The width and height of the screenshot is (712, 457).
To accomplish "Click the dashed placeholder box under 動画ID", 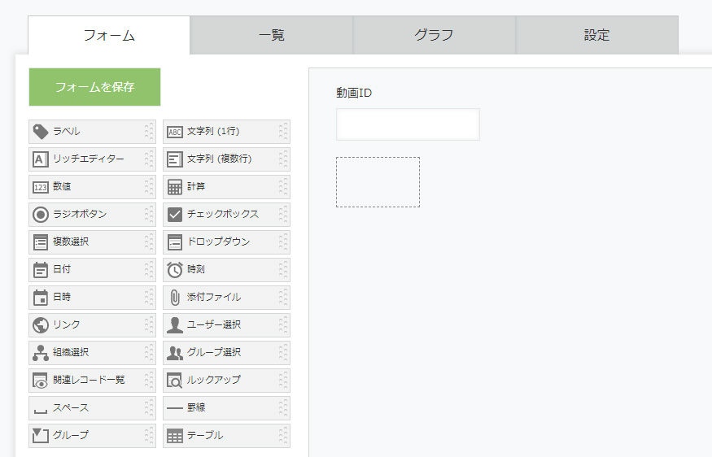I will tap(378, 182).
